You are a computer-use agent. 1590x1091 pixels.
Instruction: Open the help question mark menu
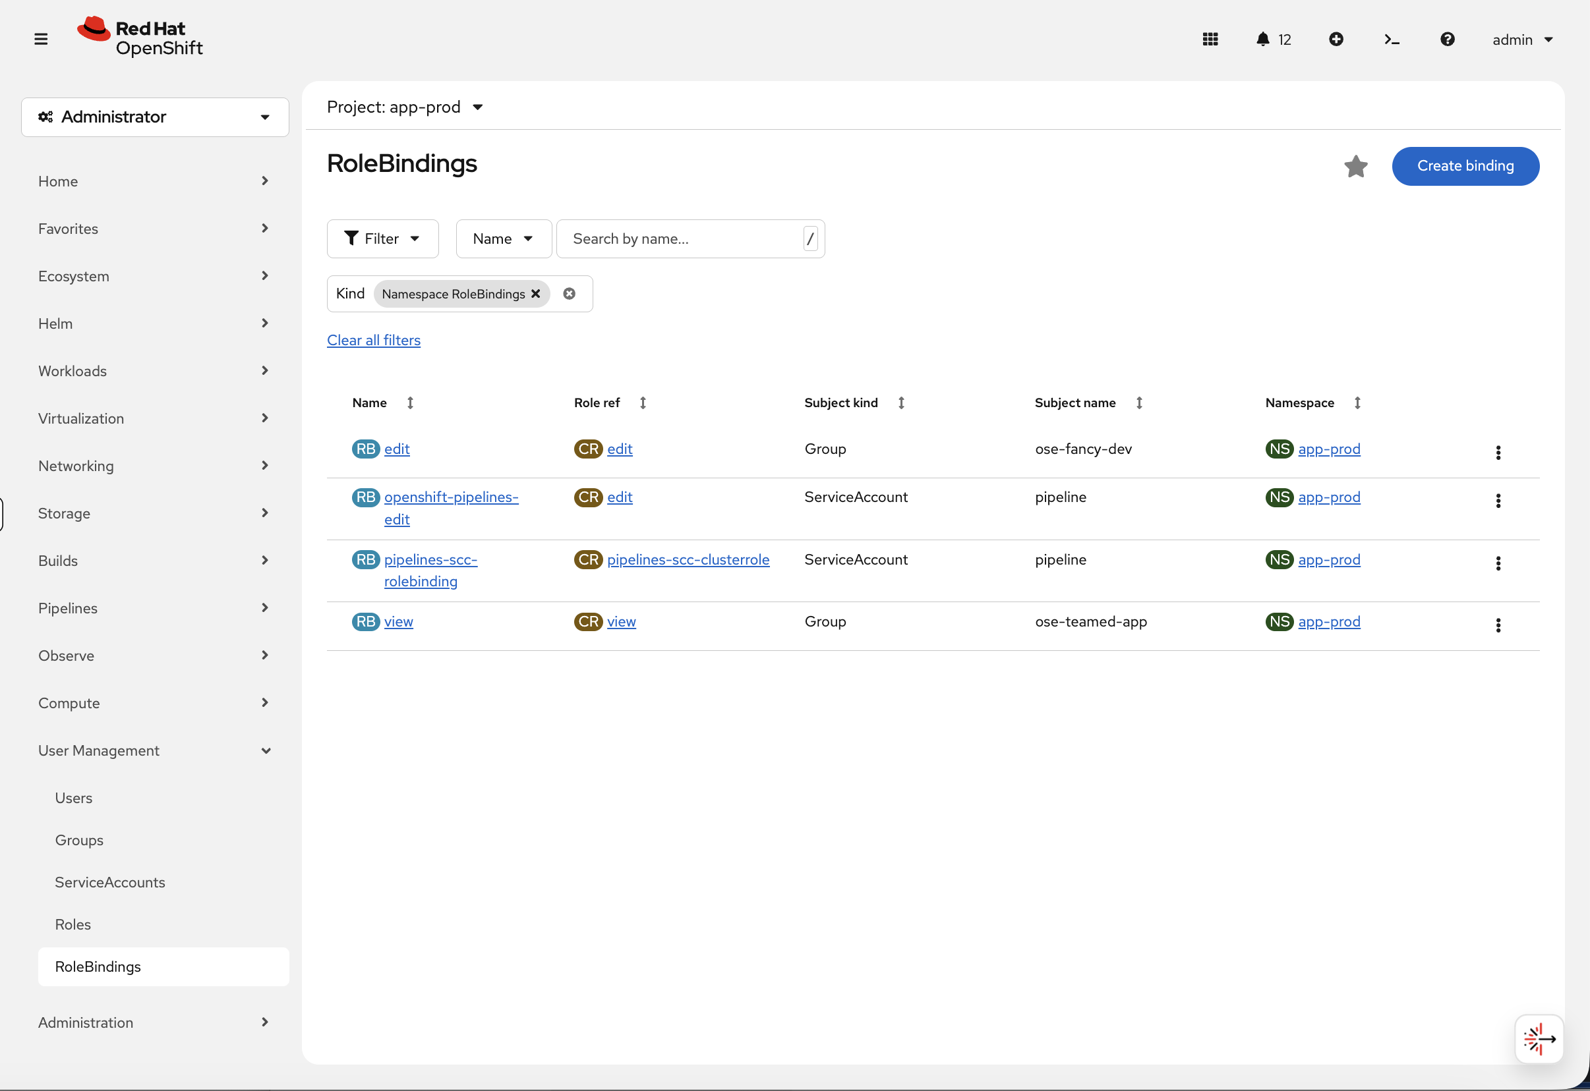coord(1448,39)
